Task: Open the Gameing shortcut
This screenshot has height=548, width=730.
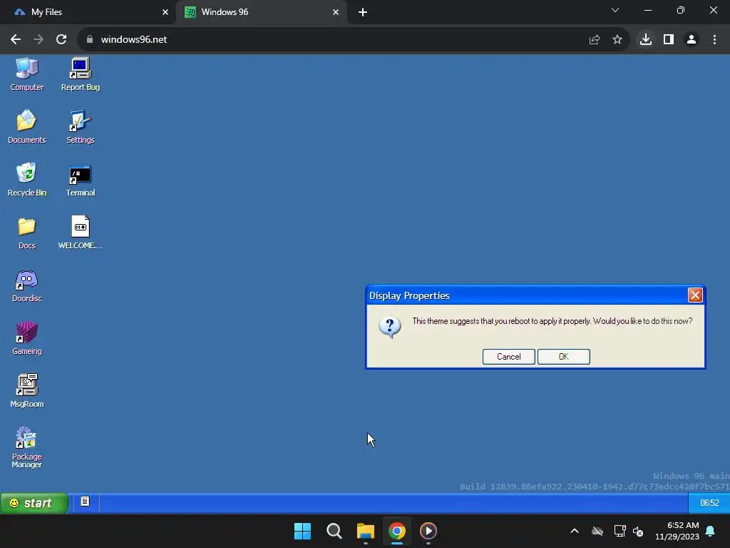Action: pos(26,338)
